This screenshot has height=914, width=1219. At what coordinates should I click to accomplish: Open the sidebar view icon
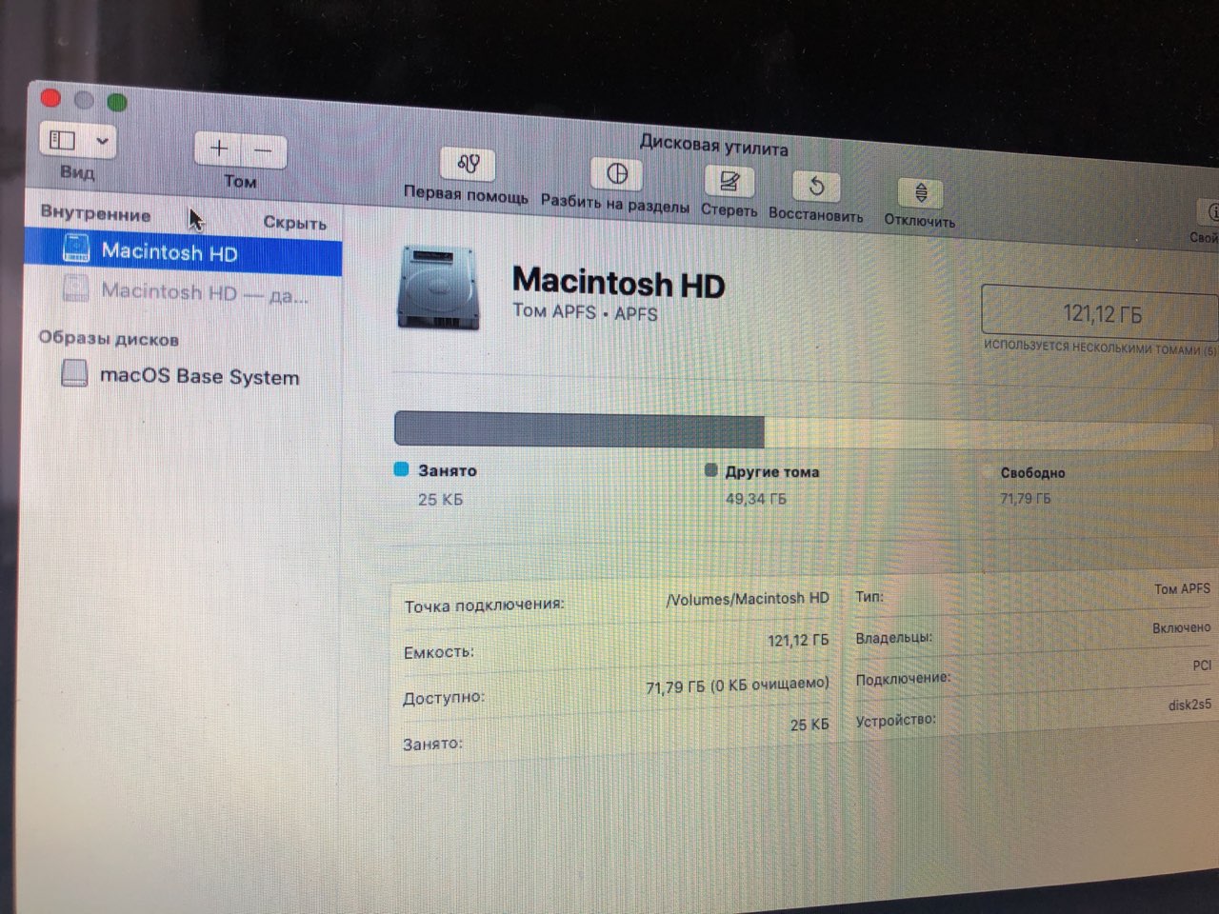point(62,140)
